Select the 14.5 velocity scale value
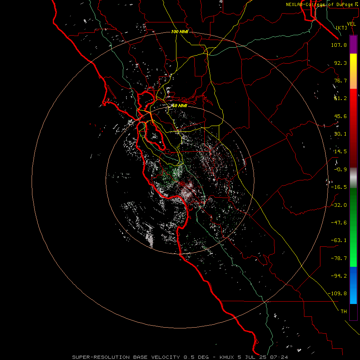 340,152
